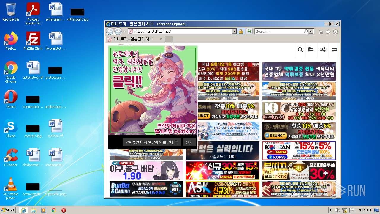Open the 프리미엄쿠폰 30% TKTK banner

(299, 171)
